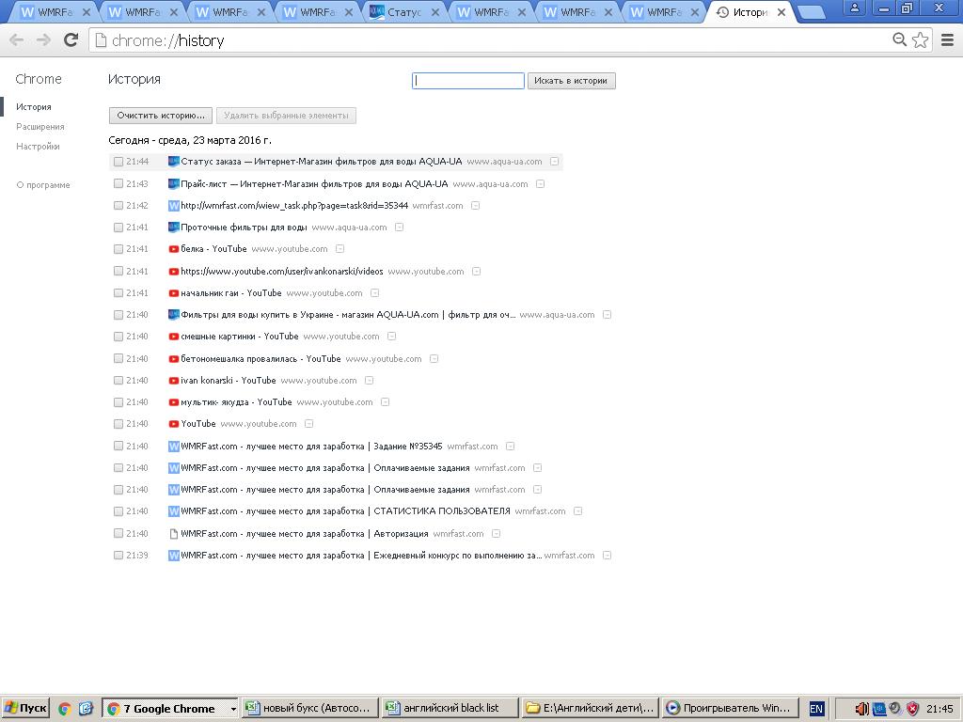Click the EN language indicator in taskbar

coord(816,709)
